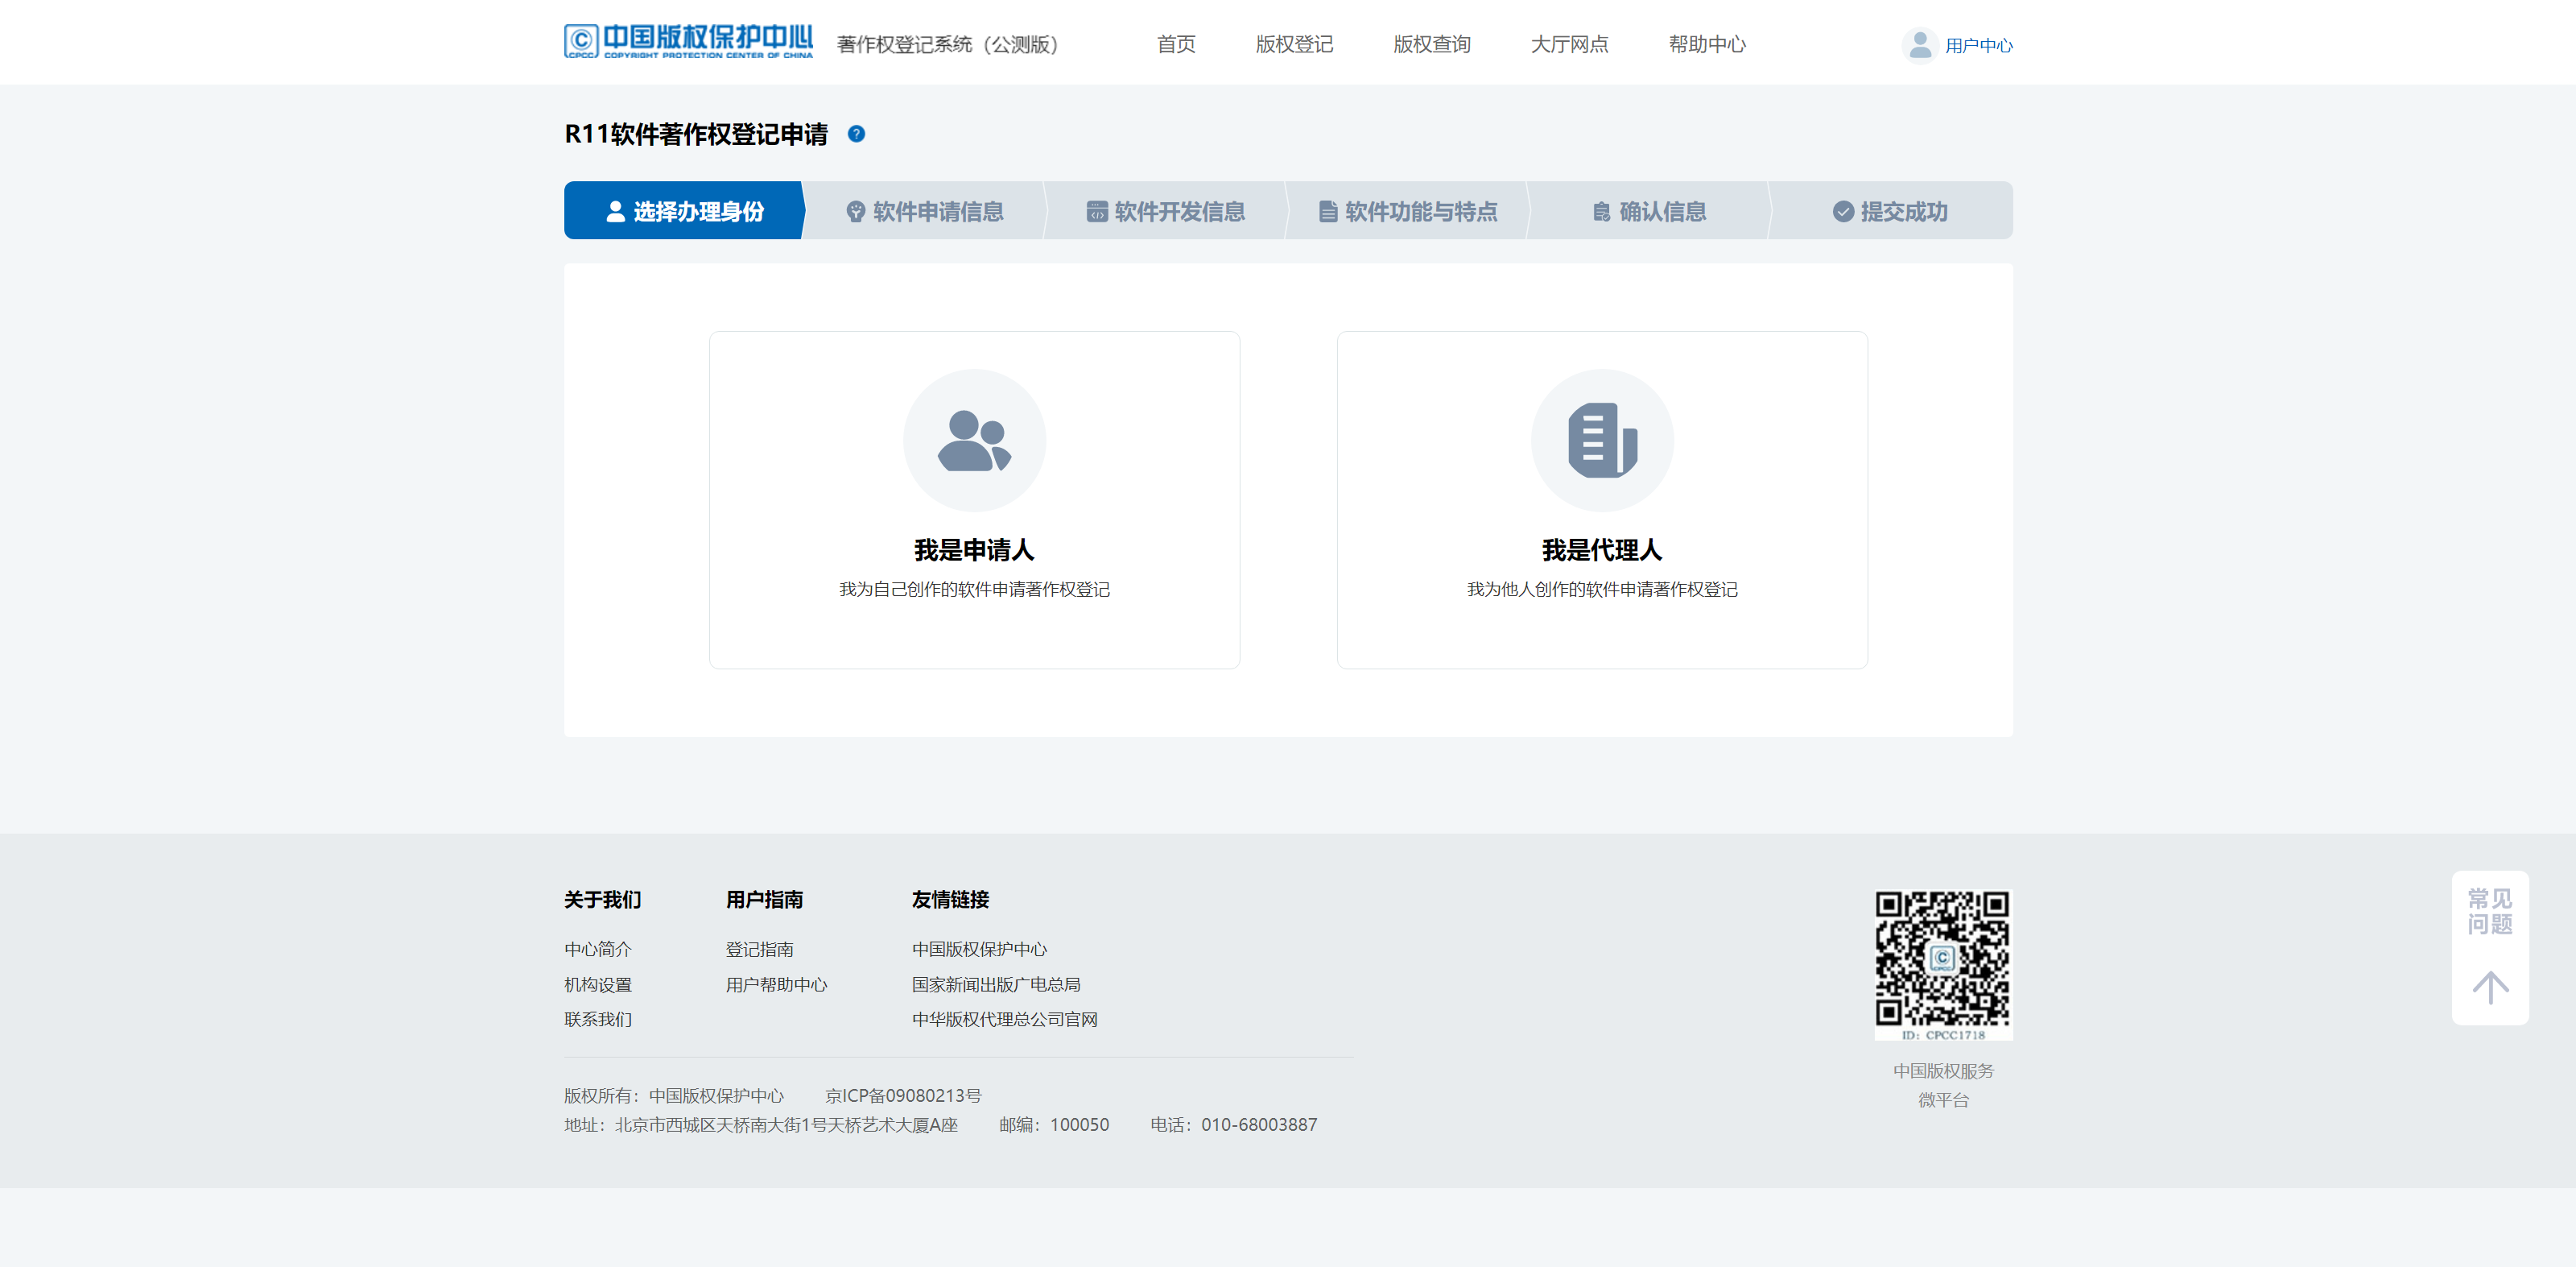Click the 版权所有：中国版权保护中心 text
Viewport: 2576px width, 1267px height.
tap(674, 1095)
